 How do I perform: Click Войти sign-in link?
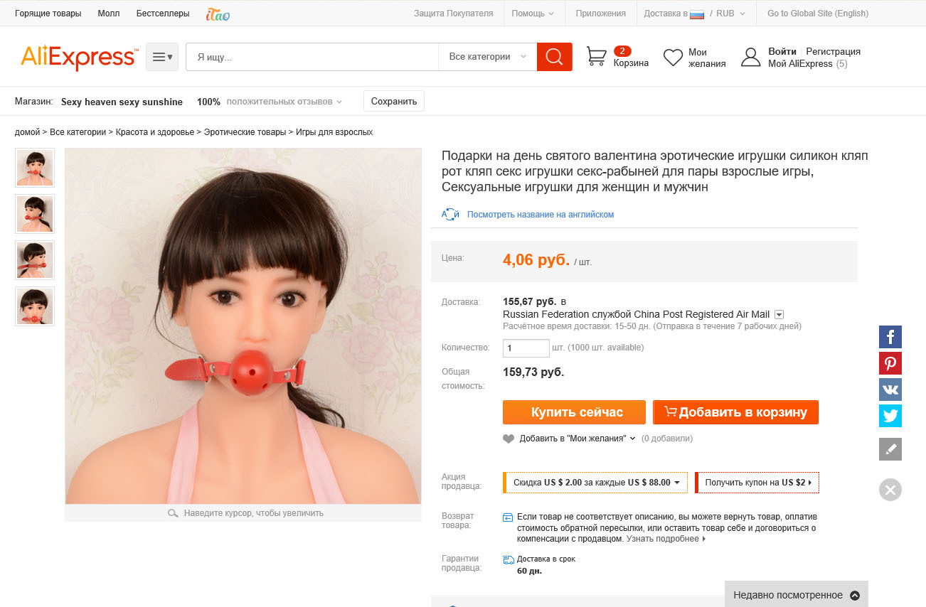[782, 51]
